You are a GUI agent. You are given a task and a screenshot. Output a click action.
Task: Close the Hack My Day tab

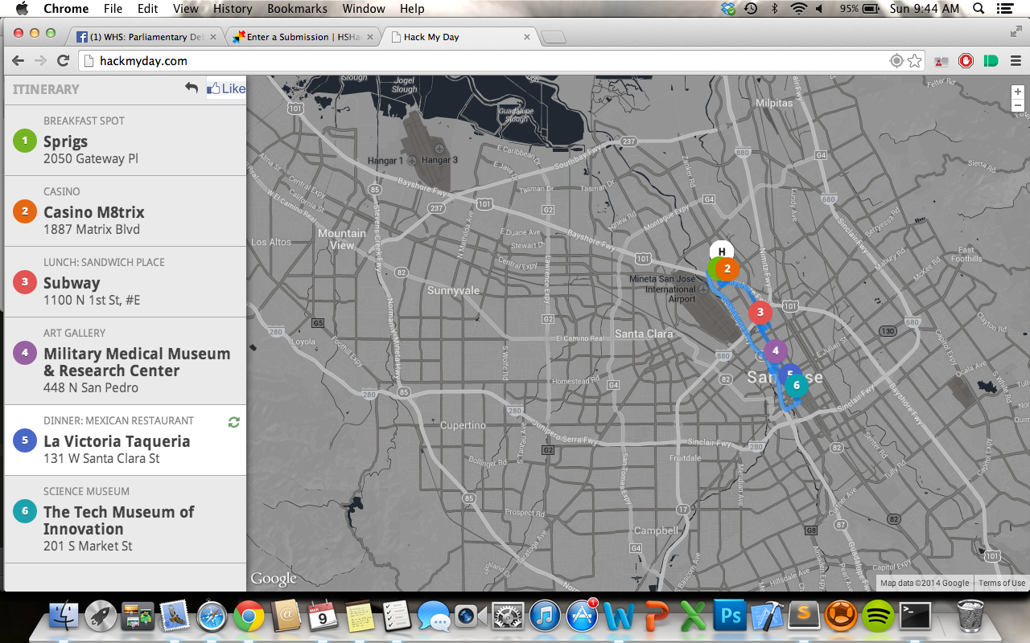[x=527, y=37]
